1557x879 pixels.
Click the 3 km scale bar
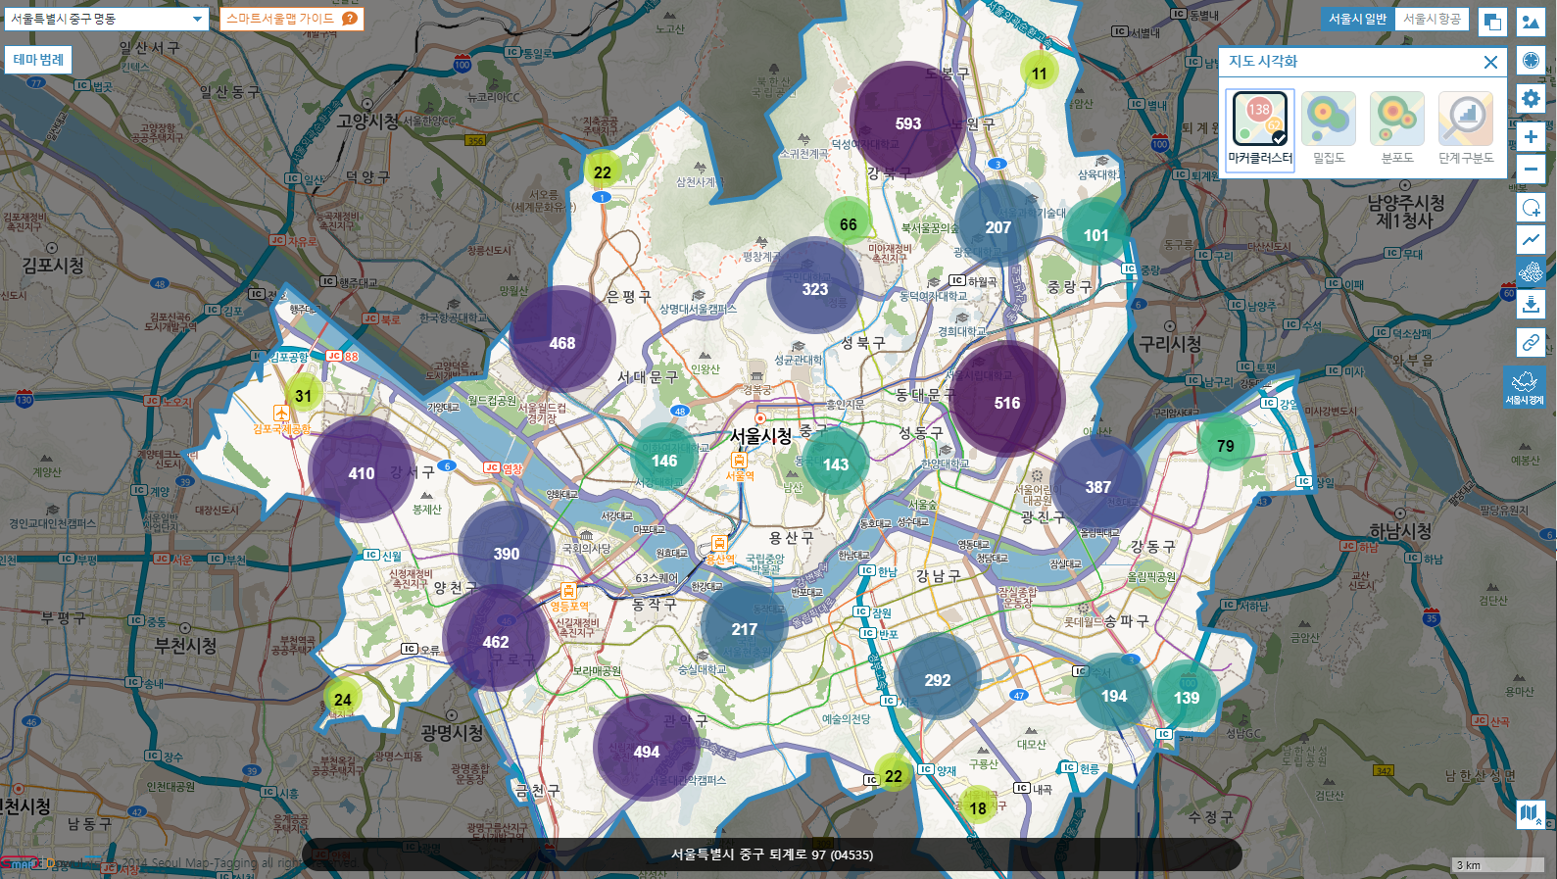[1499, 864]
